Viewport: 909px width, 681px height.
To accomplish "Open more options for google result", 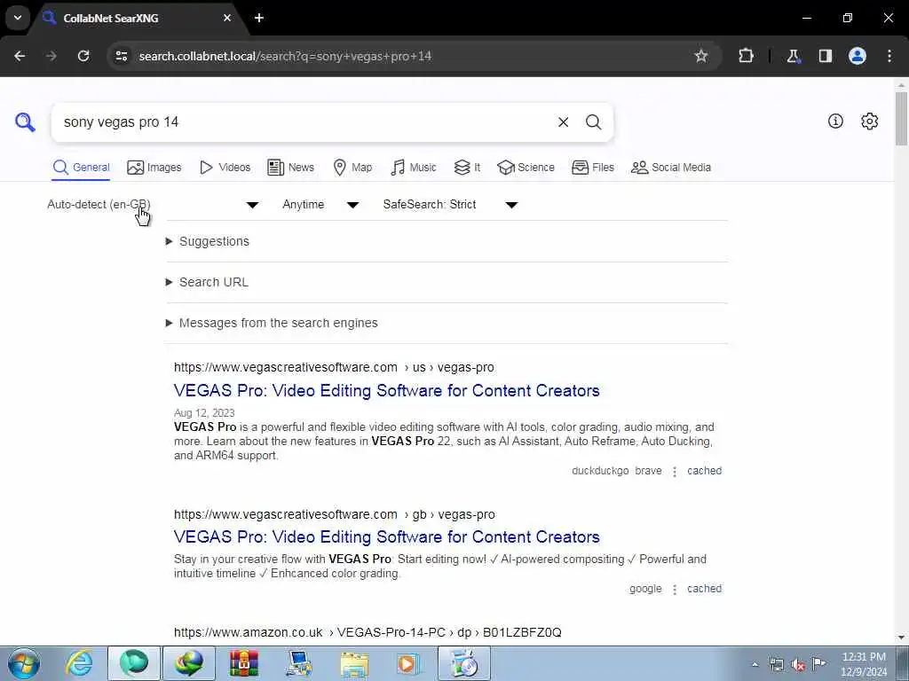I will tap(675, 590).
